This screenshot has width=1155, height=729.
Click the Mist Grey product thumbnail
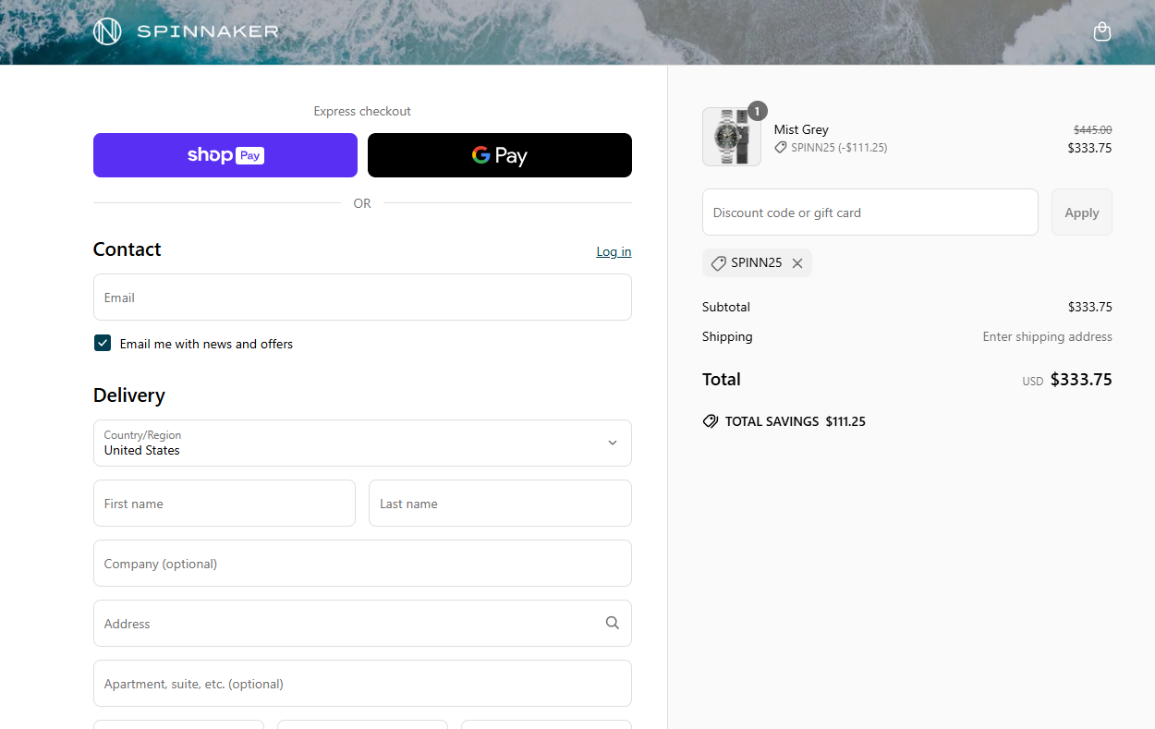731,136
